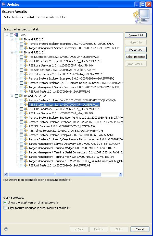Click the Eclipse icon in the title bar
153x236 pixels.
click(4, 4)
